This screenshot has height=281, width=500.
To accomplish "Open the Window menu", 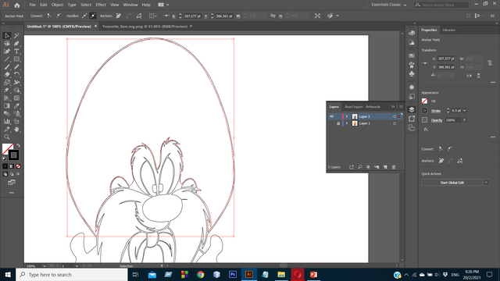I will [x=130, y=5].
